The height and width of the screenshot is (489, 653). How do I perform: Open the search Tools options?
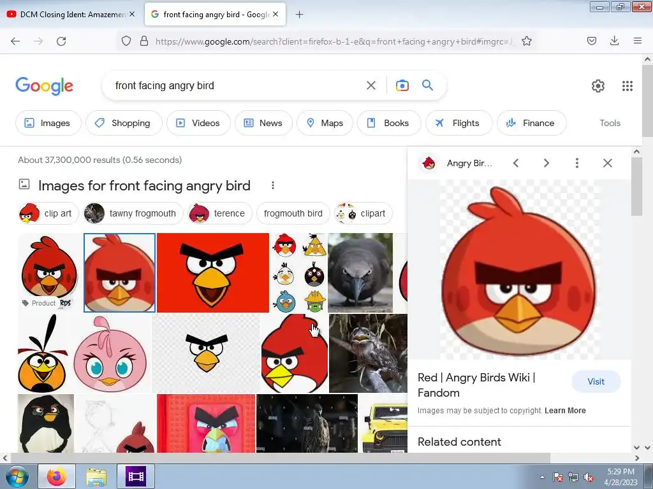click(610, 123)
